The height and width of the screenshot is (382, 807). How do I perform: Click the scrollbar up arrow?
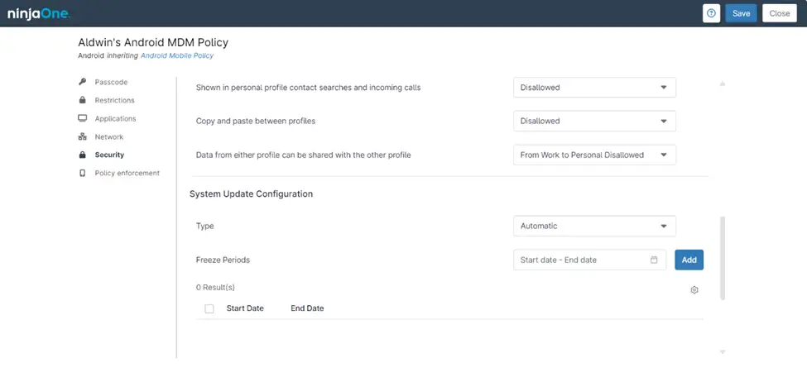(722, 84)
